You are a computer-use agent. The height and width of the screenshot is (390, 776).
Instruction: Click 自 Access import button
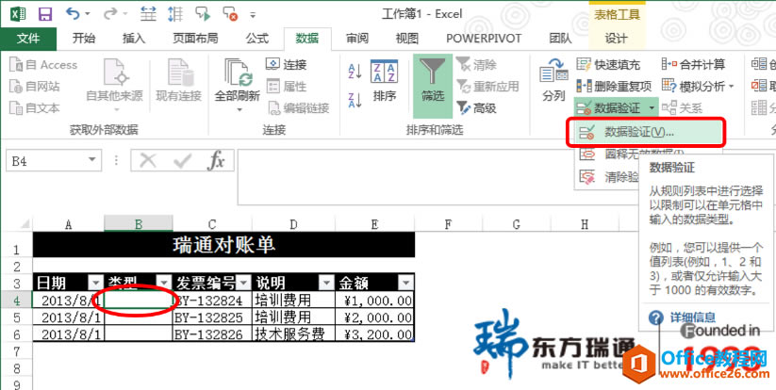coord(43,65)
